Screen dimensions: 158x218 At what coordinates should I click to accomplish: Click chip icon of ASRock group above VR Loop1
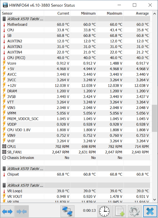click(4, 185)
